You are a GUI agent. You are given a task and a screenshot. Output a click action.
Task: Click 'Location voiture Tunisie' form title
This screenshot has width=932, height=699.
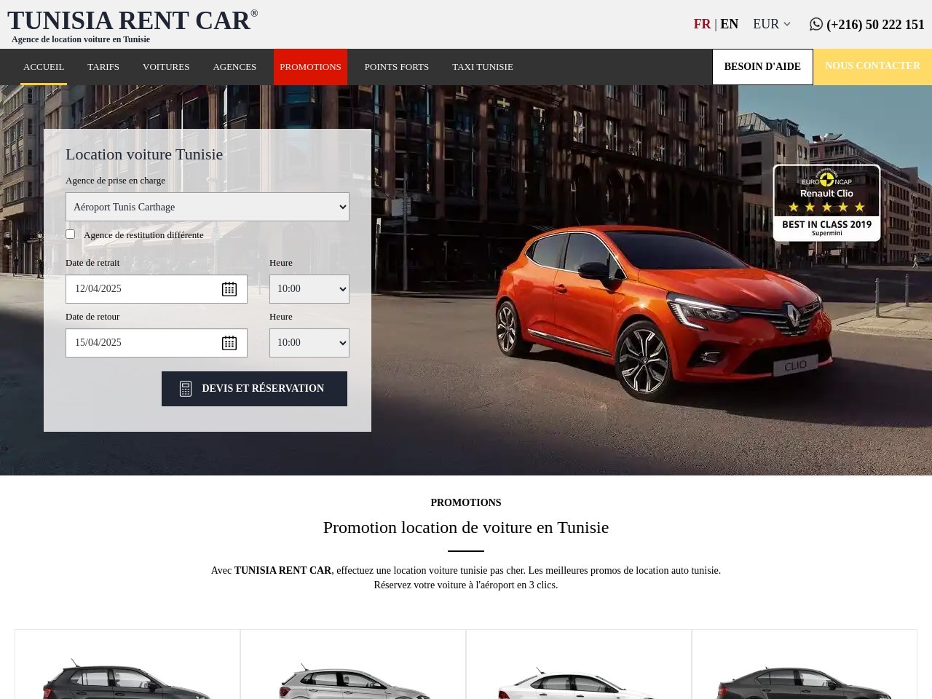tap(144, 154)
